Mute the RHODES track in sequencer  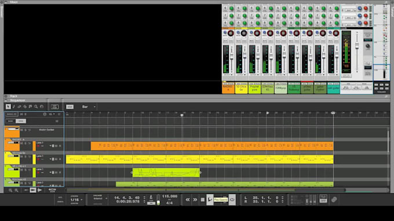[x=22, y=143]
